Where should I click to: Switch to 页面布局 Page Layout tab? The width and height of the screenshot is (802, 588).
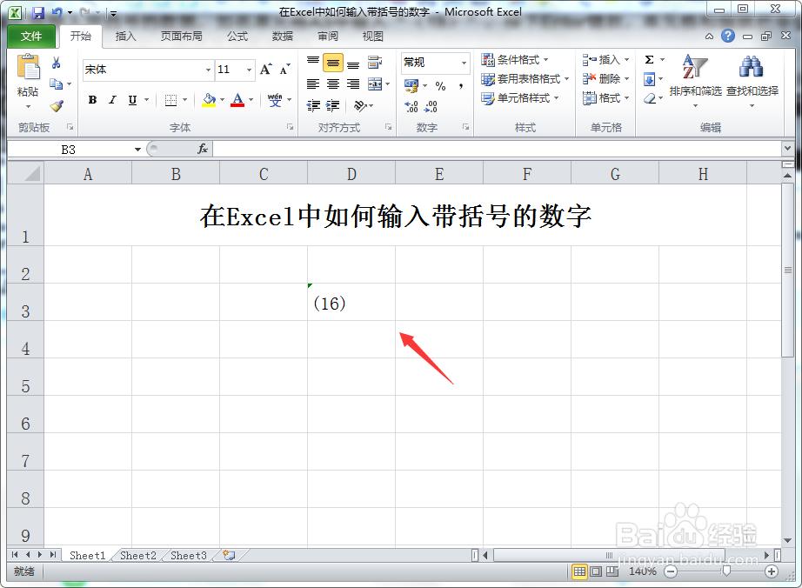(182, 37)
